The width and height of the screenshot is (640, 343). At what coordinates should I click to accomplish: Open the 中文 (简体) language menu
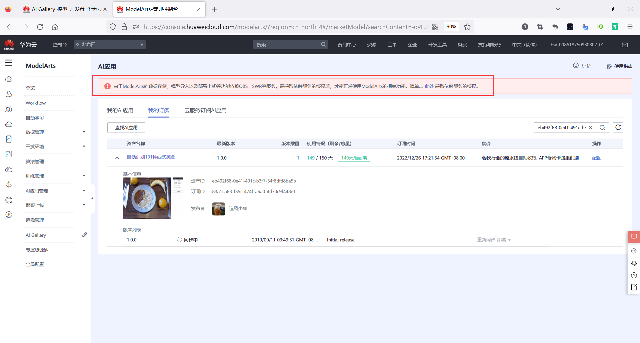[524, 45]
